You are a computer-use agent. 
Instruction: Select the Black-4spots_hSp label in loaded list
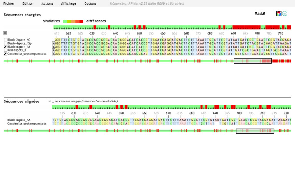point(20,43)
